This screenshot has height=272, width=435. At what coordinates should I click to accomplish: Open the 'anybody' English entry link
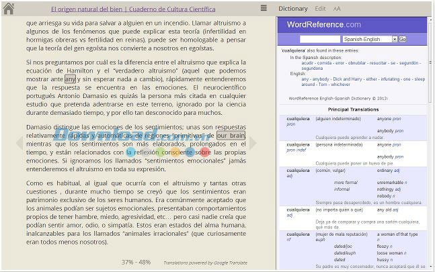(321, 79)
